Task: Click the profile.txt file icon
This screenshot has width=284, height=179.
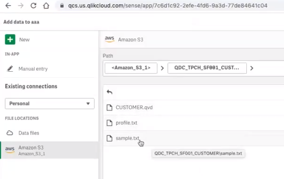Action: pos(110,123)
